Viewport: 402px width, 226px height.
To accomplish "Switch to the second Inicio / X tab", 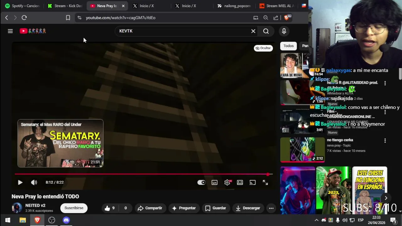I will [190, 6].
